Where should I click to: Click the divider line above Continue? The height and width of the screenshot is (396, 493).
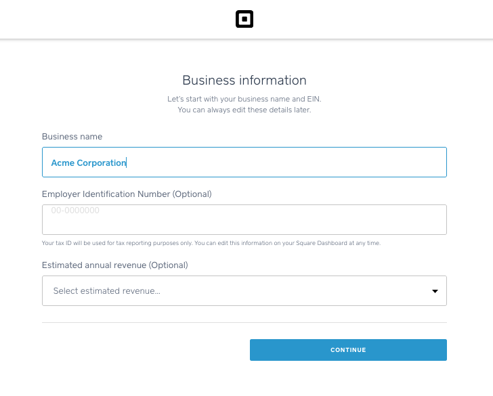pos(244,323)
